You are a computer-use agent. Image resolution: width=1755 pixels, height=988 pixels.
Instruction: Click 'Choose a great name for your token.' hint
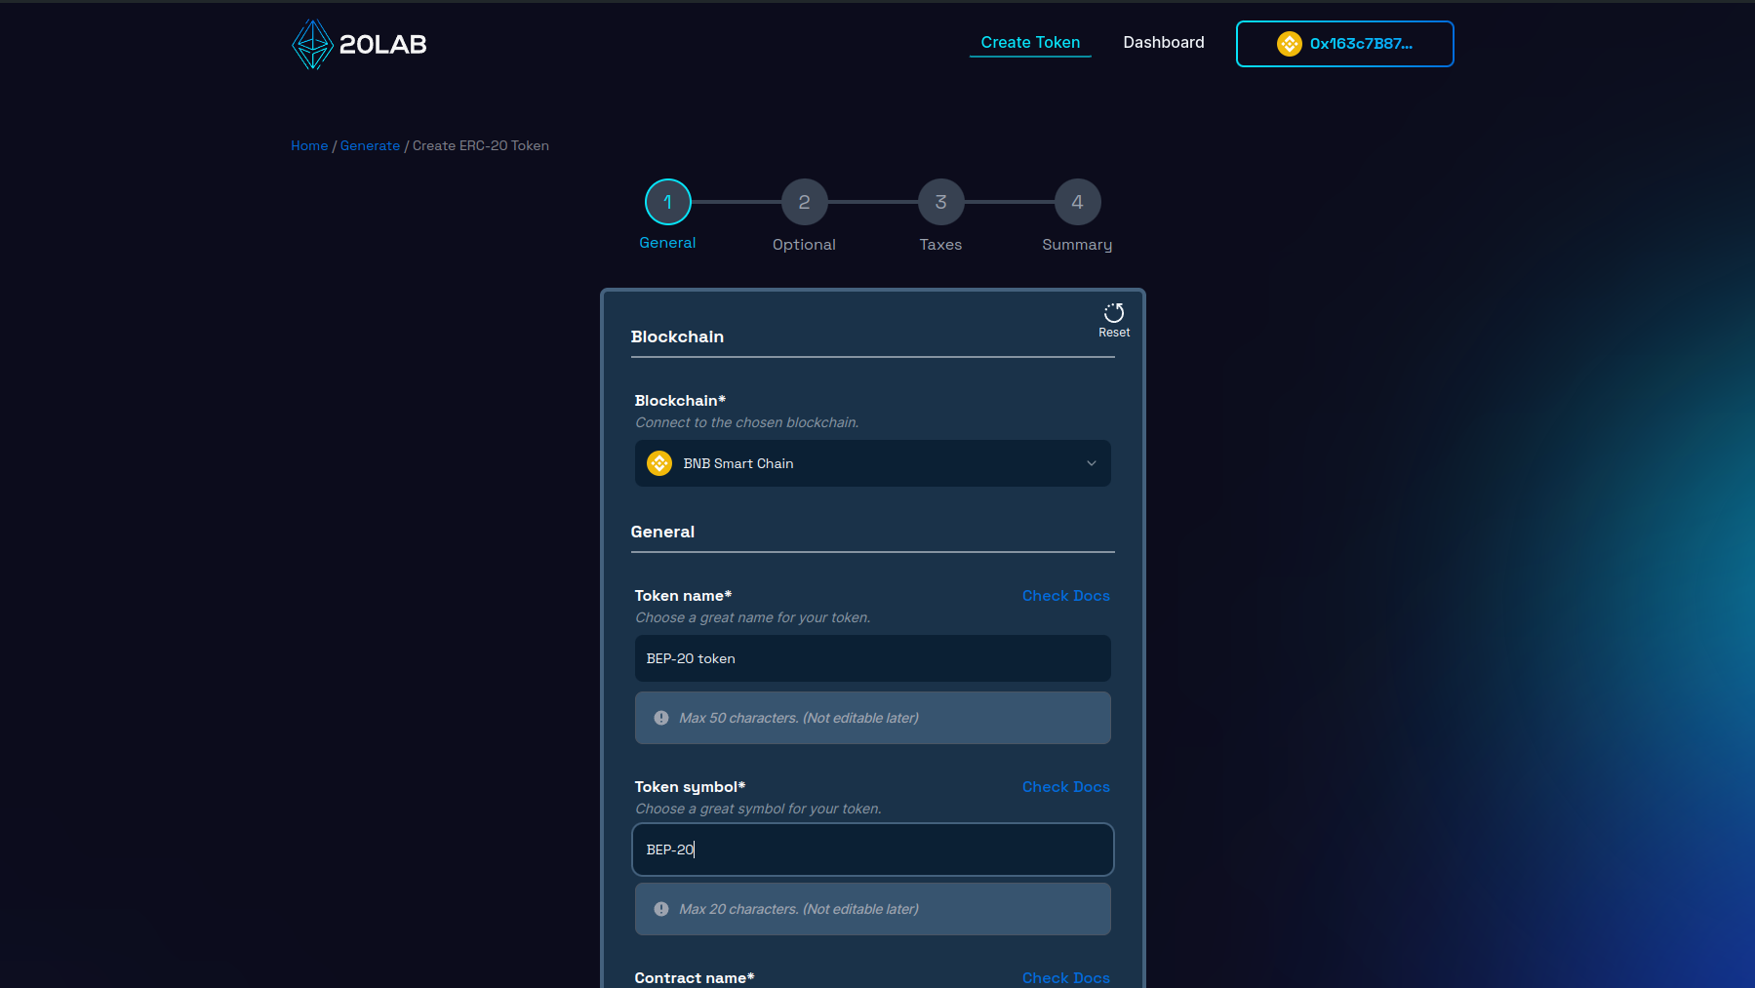point(753,617)
